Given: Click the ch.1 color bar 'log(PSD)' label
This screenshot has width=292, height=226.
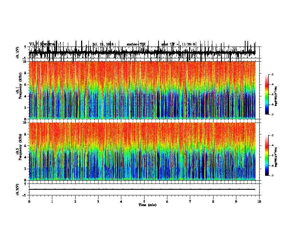Looking at the screenshot, I should coord(276,96).
